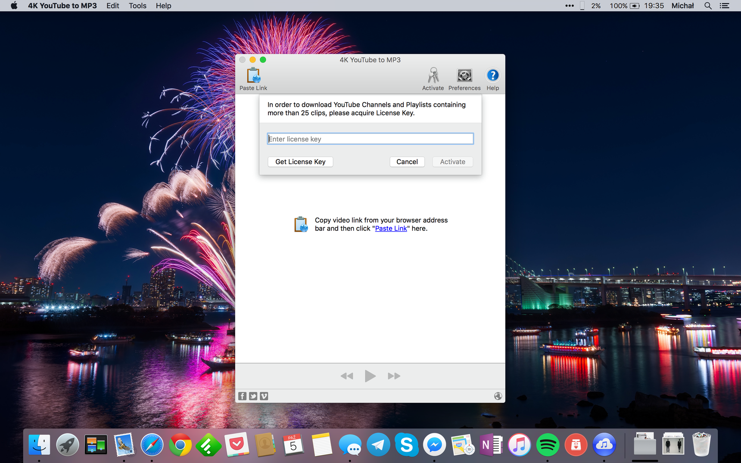Open the document stack with two figures
Screen dimensions: 741x463
[673, 444]
